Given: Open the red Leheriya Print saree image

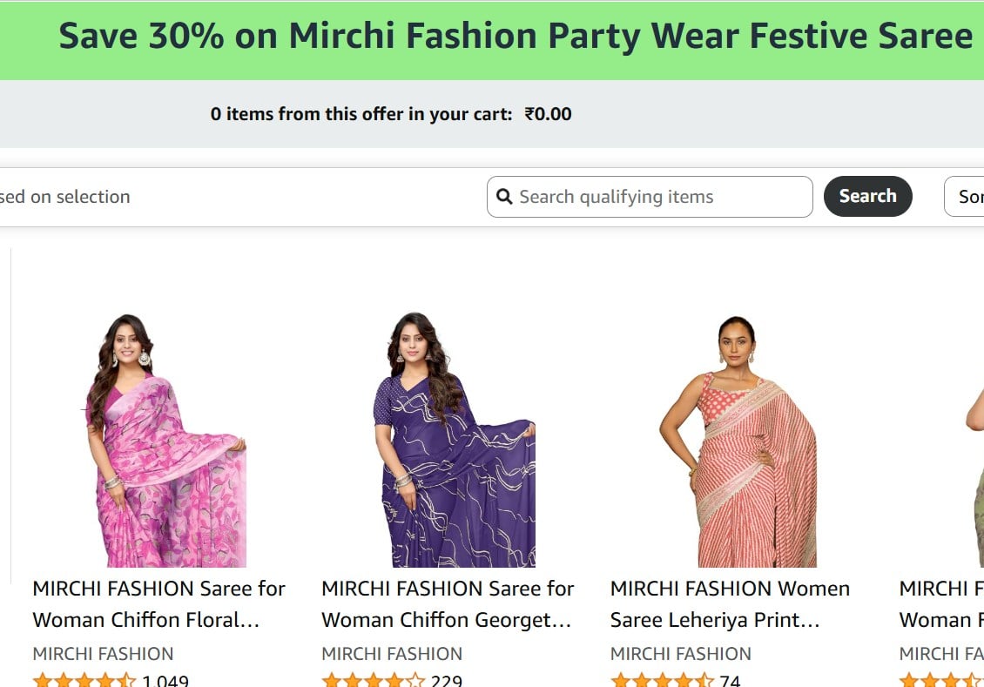Looking at the screenshot, I should [738, 441].
